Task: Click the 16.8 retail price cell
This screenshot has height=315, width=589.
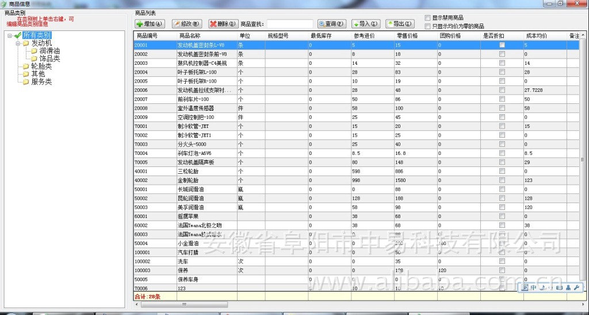Action: click(x=416, y=153)
